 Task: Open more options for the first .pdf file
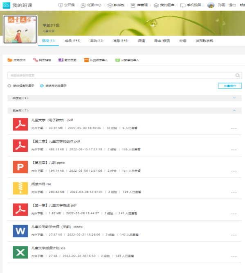[234, 128]
